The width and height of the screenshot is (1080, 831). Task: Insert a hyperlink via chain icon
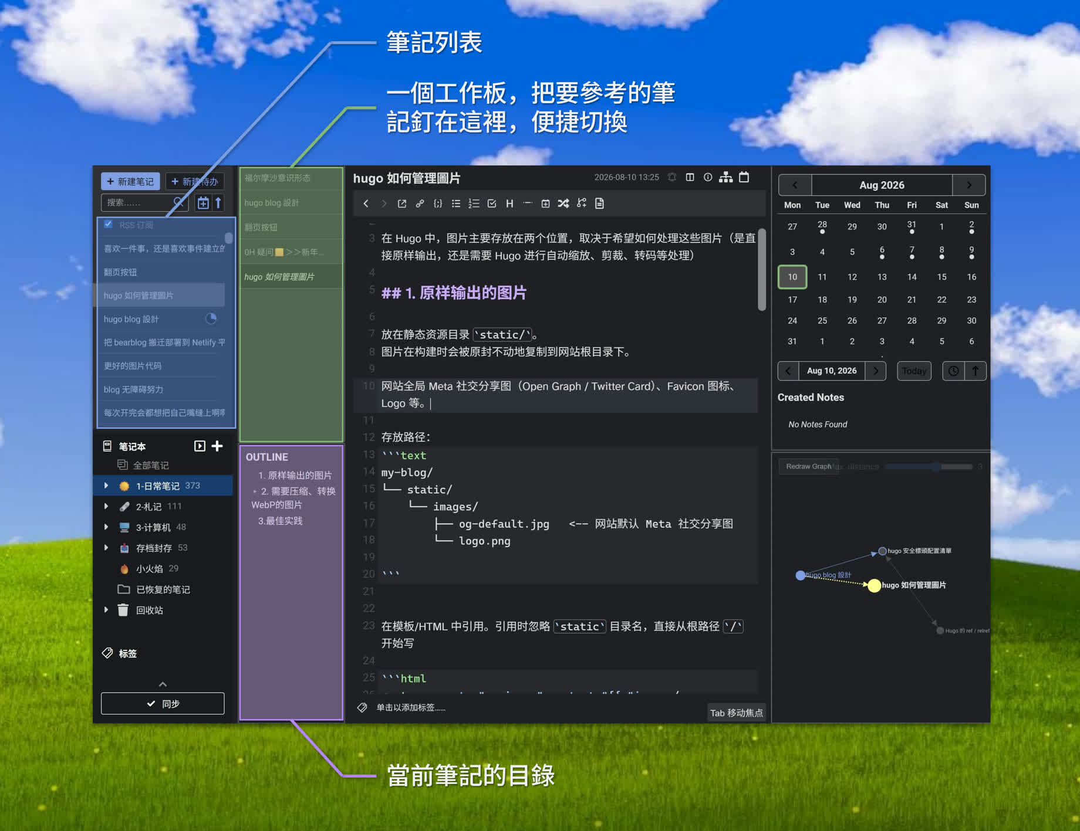point(420,203)
